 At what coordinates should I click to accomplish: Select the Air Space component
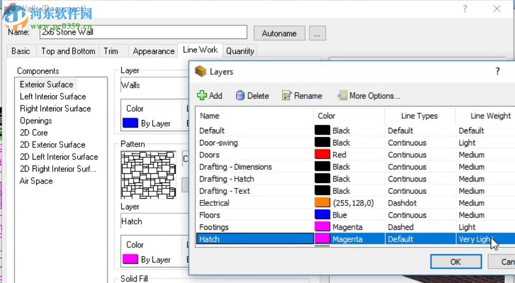pyautogui.click(x=36, y=181)
